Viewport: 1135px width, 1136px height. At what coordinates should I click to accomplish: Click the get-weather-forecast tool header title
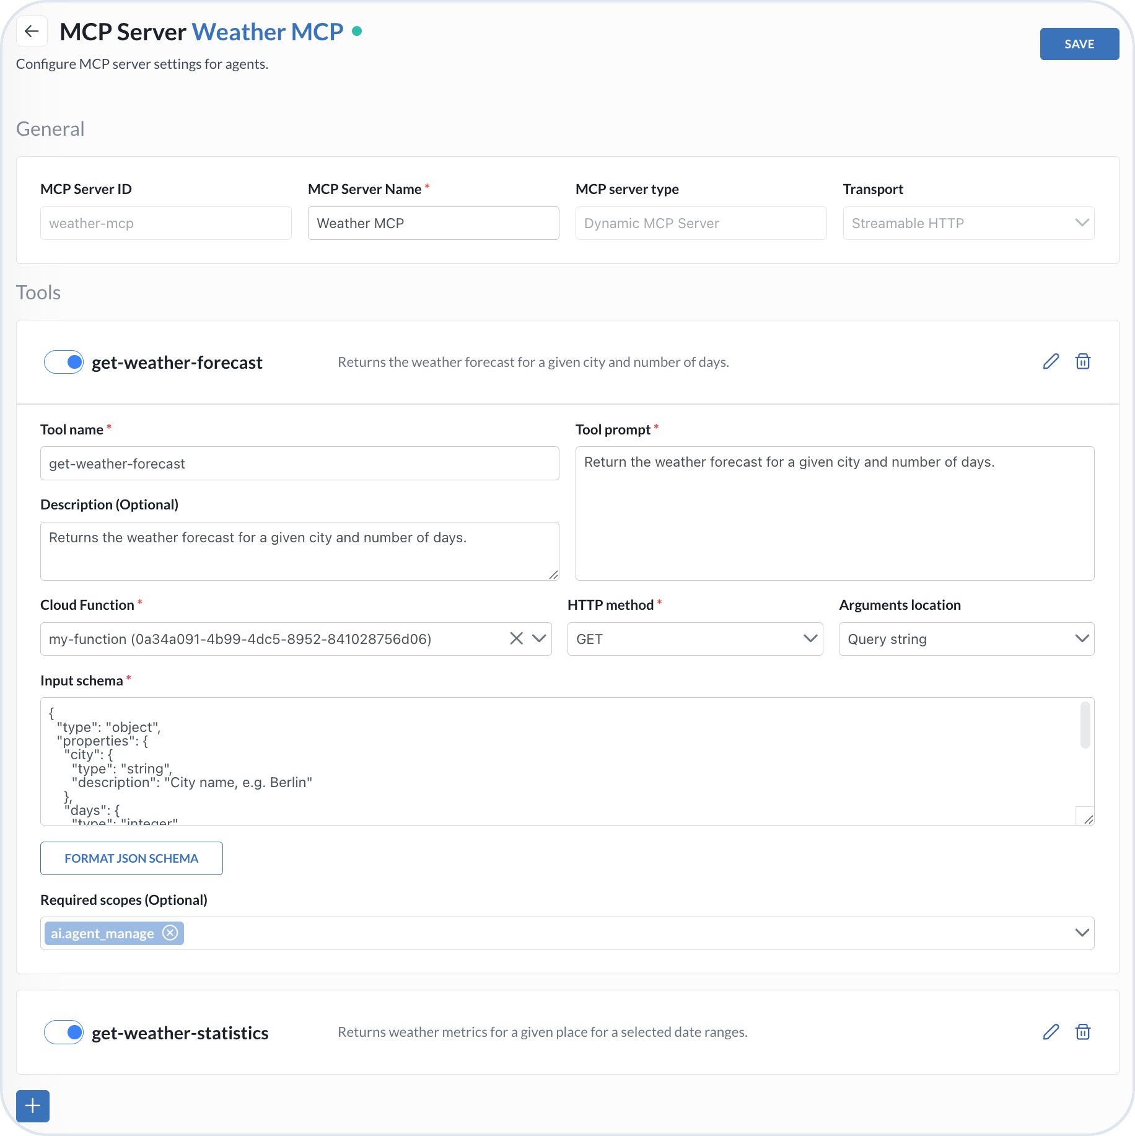177,363
